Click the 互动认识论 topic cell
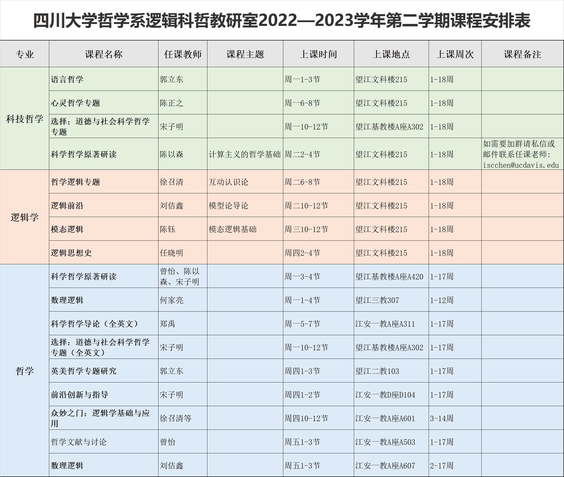This screenshot has width=564, height=477. 229,182
